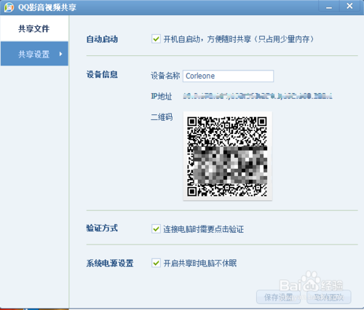Switch to the 共享文件 tab
Viewport: 364px width, 310px height.
pyautogui.click(x=34, y=28)
